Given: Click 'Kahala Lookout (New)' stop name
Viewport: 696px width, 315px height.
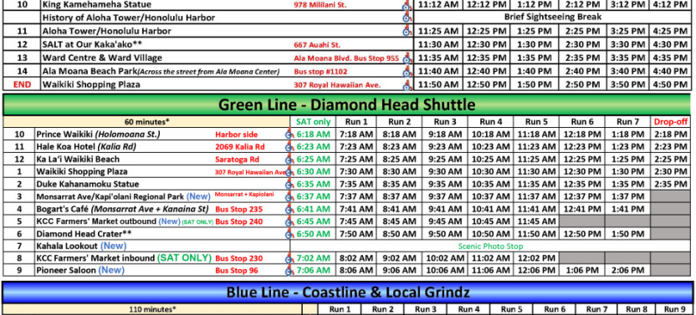Looking at the screenshot, I should (x=82, y=246).
